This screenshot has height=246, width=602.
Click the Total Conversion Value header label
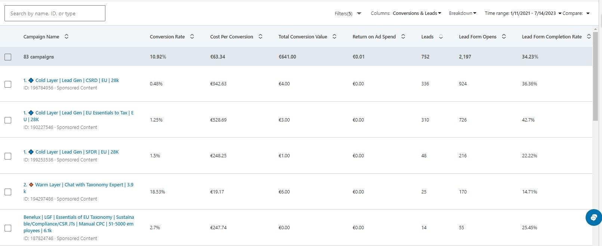click(x=303, y=37)
